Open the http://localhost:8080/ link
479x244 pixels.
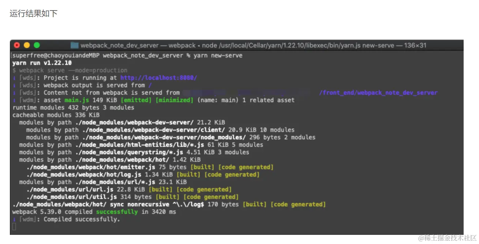tap(159, 78)
